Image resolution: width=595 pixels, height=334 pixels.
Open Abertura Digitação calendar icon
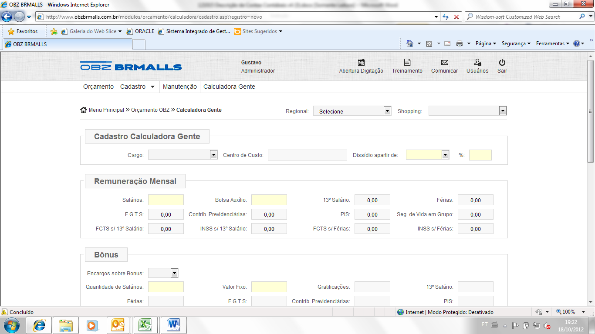pos(361,62)
